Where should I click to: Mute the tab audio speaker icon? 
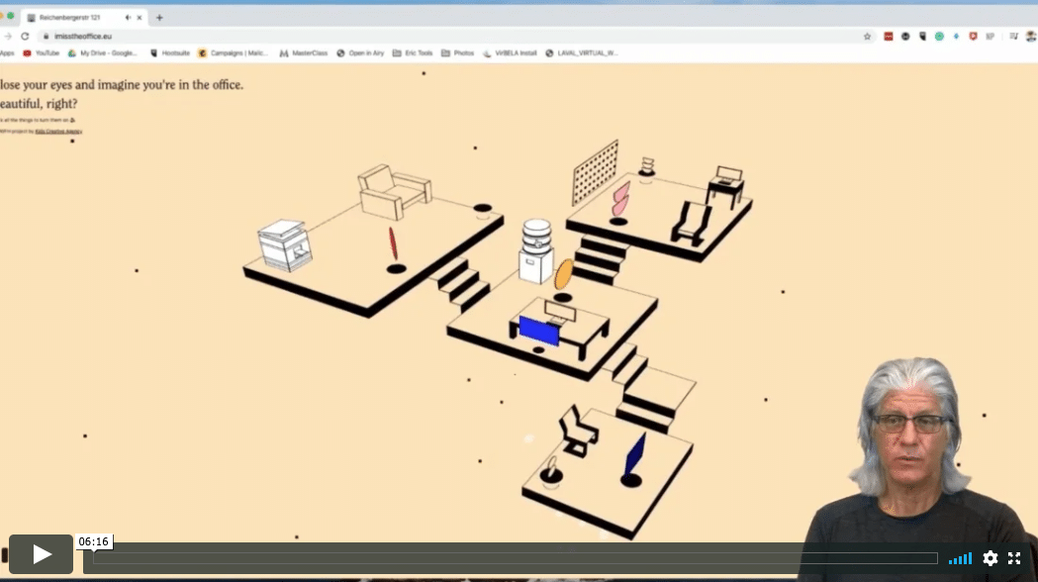pyautogui.click(x=127, y=18)
